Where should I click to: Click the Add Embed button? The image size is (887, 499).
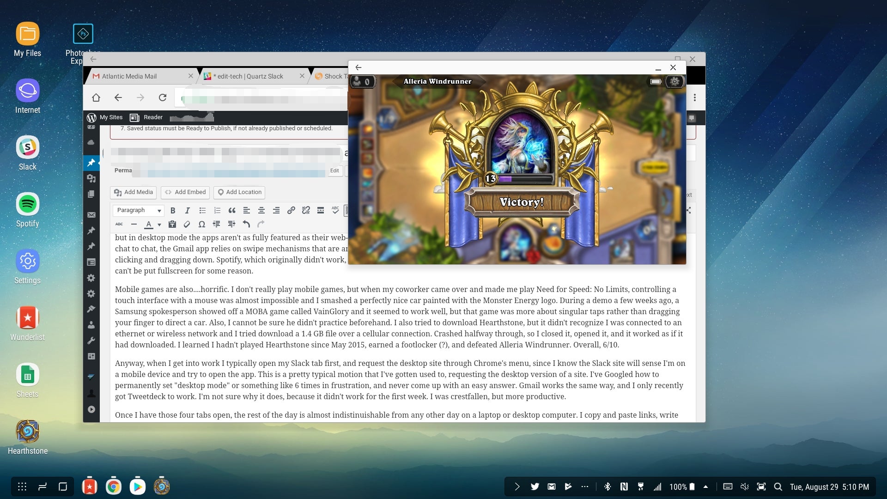tap(185, 192)
